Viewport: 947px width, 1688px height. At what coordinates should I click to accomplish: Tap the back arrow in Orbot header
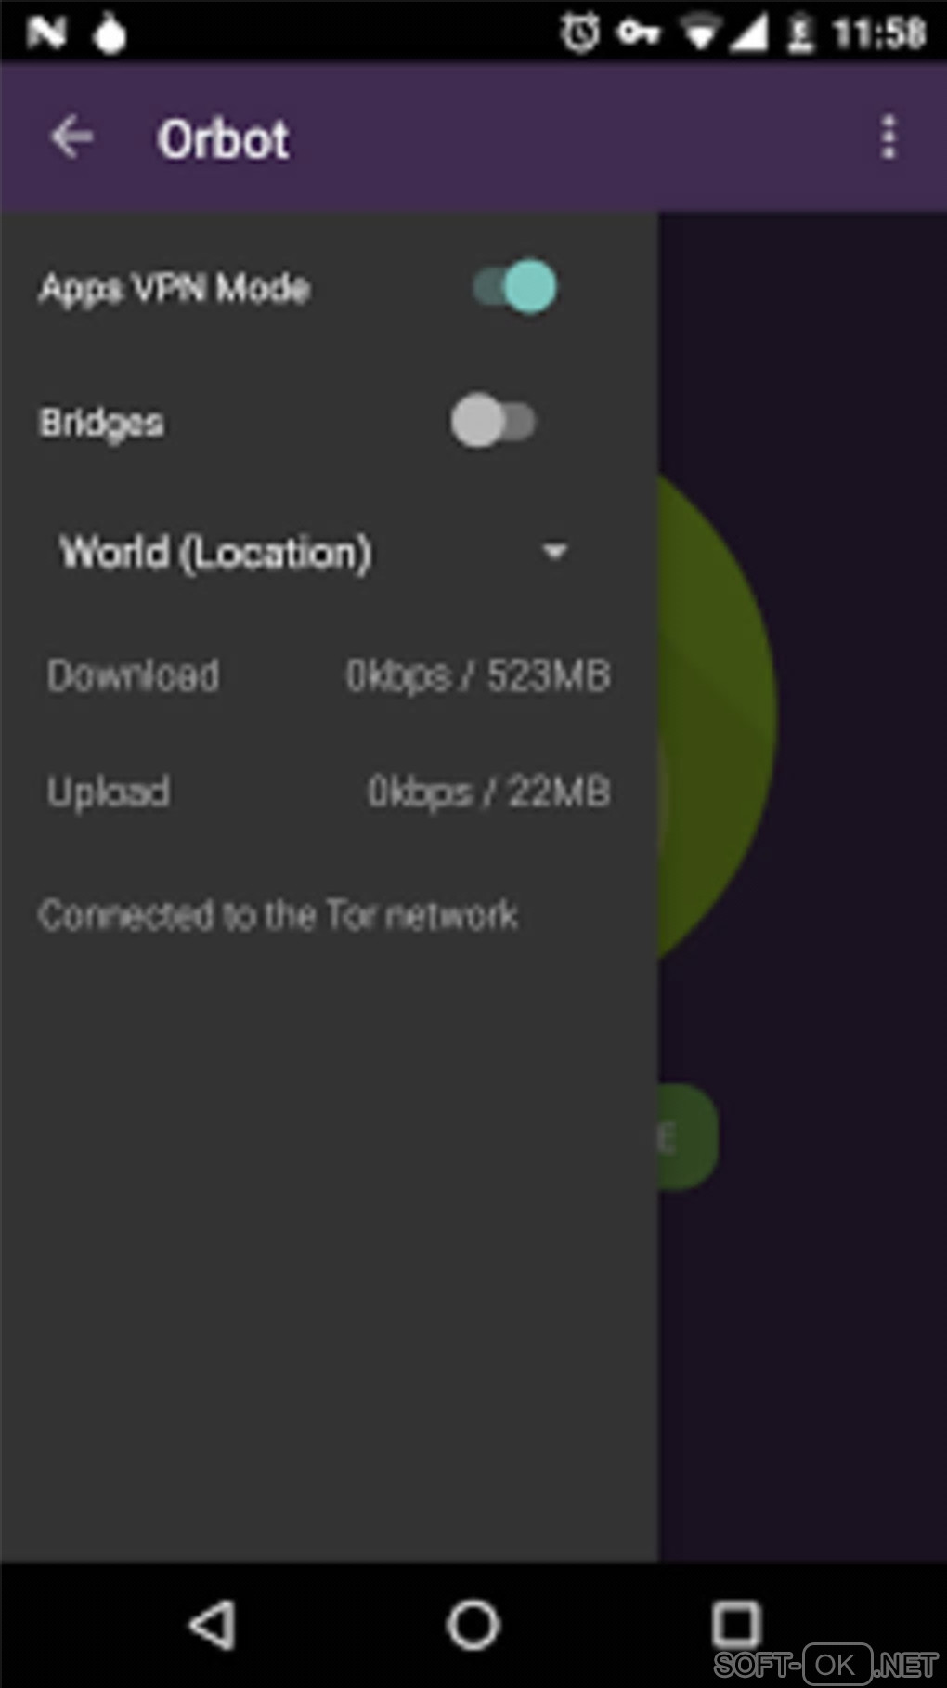pos(71,138)
